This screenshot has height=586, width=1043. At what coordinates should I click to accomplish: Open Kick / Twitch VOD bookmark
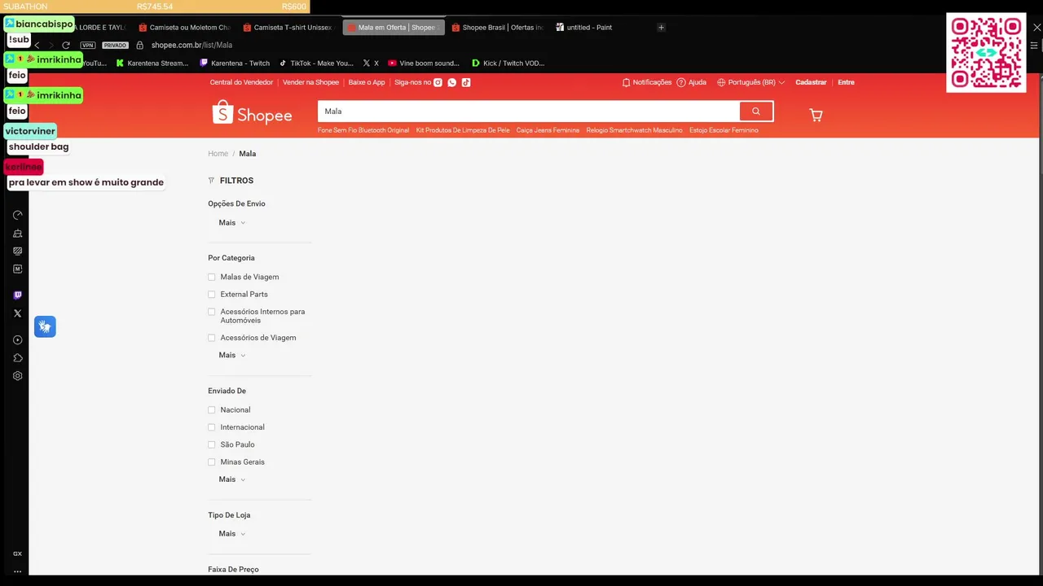(508, 63)
